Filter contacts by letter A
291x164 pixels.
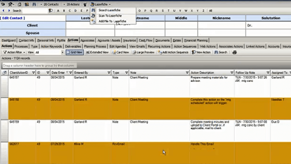coord(58,11)
